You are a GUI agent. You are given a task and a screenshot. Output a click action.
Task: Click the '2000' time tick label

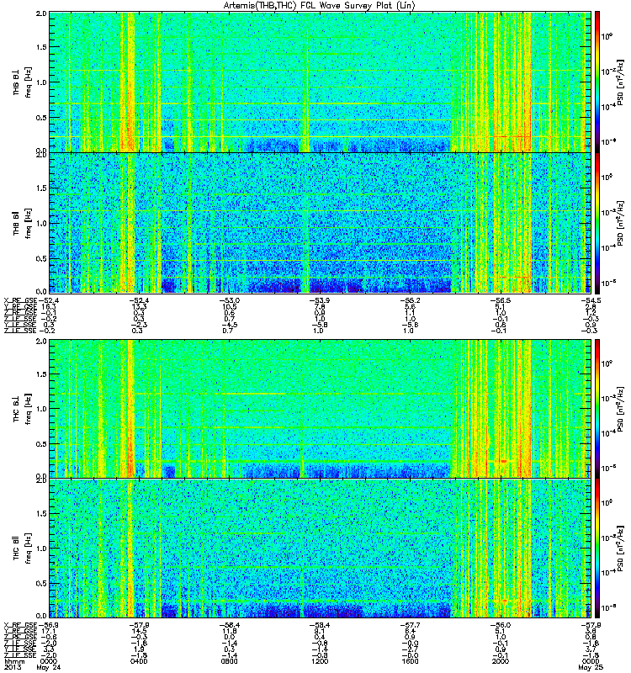coord(500,661)
